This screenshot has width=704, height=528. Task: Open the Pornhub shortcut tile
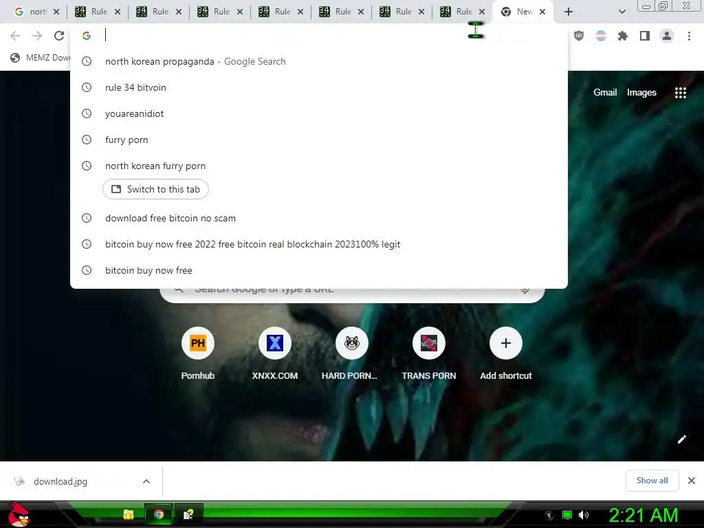(x=198, y=353)
